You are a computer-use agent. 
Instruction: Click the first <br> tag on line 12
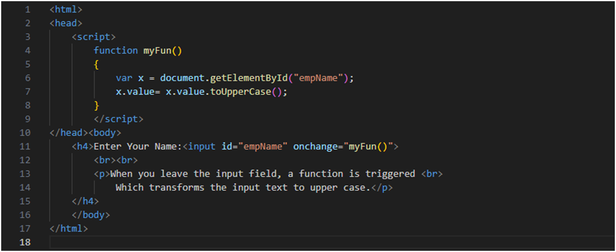tap(104, 160)
